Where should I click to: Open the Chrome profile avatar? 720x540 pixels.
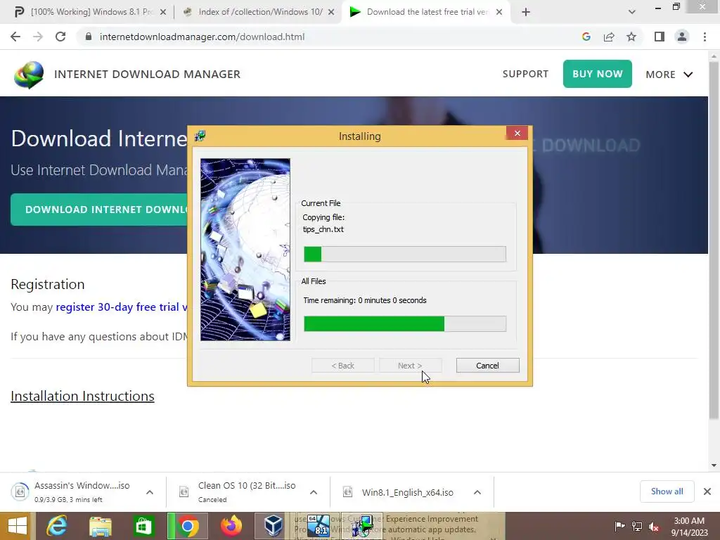click(x=682, y=37)
